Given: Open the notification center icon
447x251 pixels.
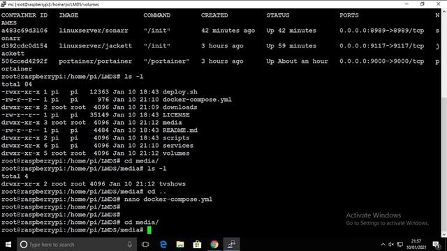Looking at the screenshot, I should (x=436, y=245).
